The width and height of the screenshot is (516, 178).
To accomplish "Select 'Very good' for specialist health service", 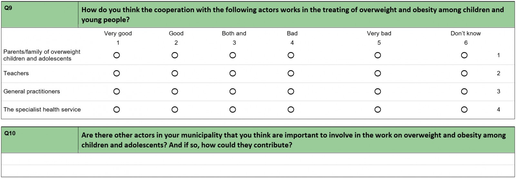I will (x=117, y=110).
